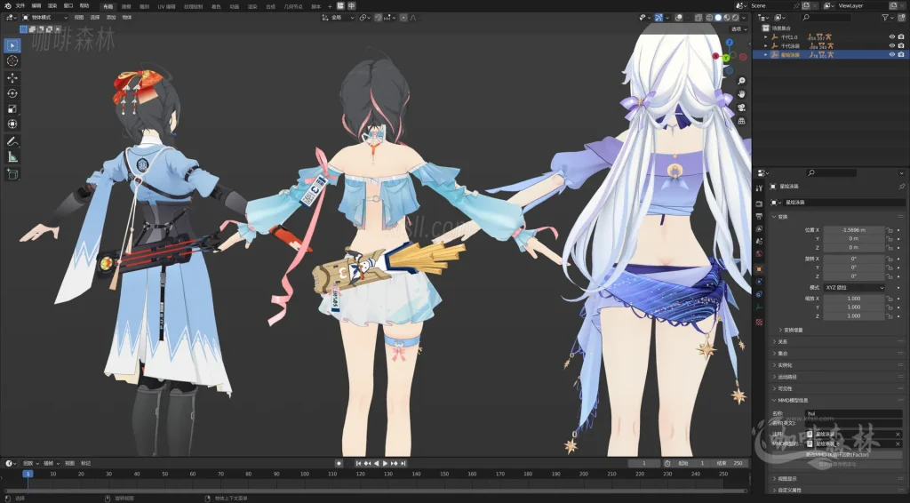The image size is (910, 503).
Task: Click the Location X value field
Action: (854, 230)
